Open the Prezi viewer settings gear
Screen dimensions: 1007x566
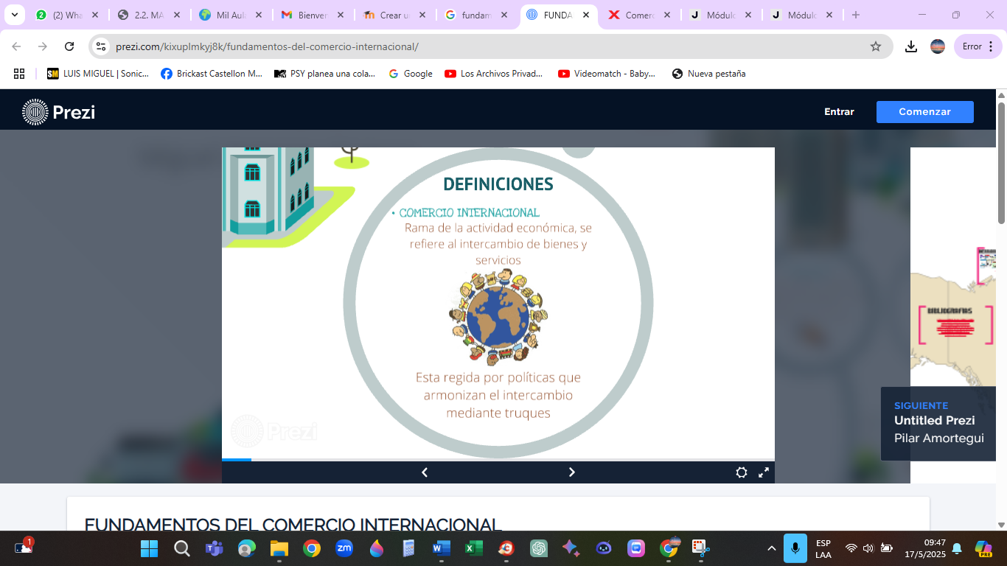[742, 472]
